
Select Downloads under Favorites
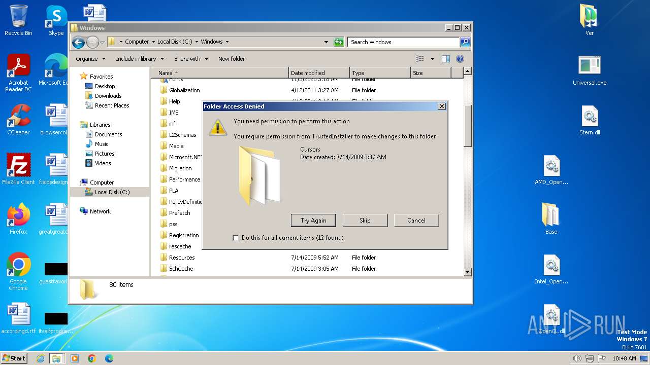point(108,96)
